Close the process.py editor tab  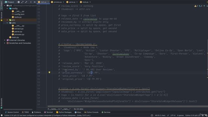pos(63,2)
